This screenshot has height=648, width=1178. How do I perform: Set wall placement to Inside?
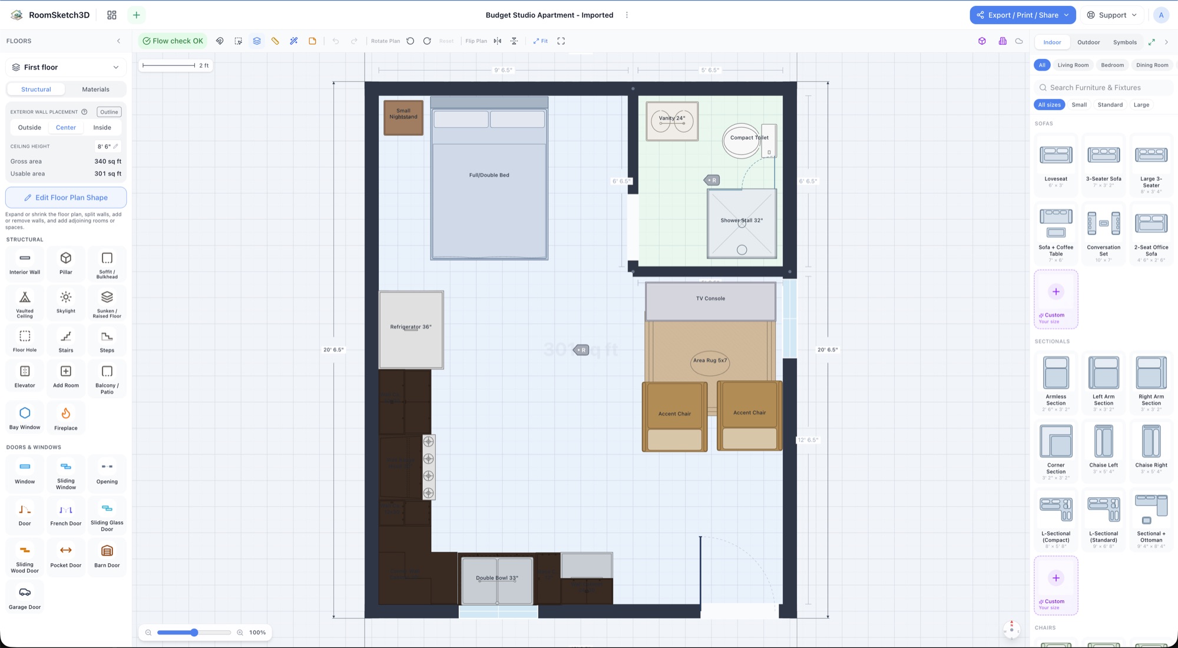(x=102, y=127)
